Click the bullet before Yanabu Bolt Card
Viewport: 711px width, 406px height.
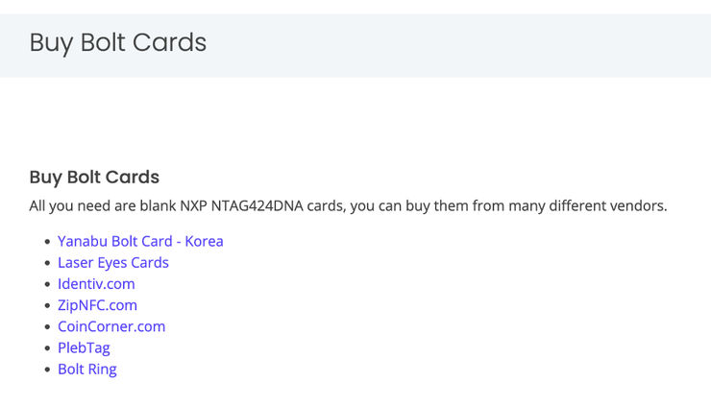(47, 242)
